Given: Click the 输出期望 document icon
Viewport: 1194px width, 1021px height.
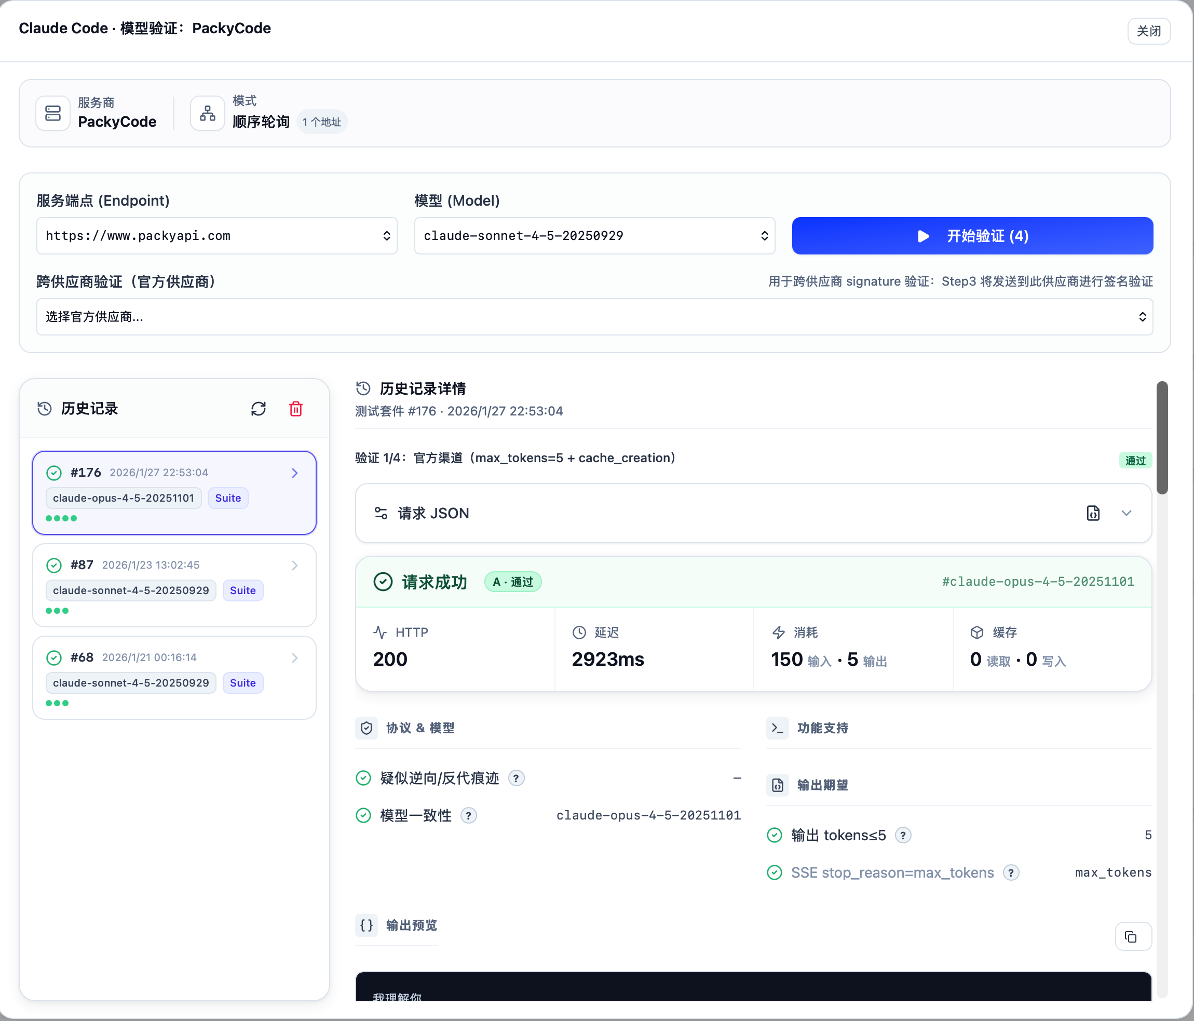Looking at the screenshot, I should coord(777,785).
